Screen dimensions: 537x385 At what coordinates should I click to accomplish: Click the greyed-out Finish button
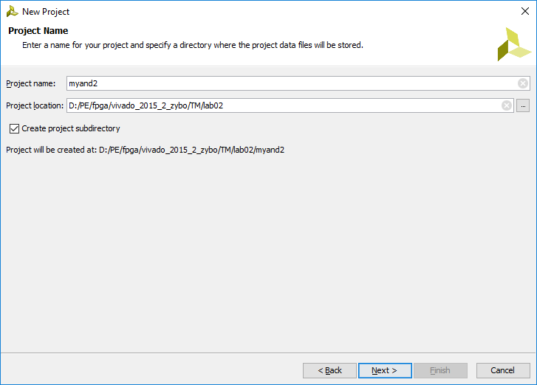440,371
